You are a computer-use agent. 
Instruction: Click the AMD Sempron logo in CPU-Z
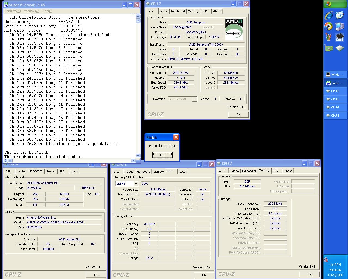(x=234, y=29)
